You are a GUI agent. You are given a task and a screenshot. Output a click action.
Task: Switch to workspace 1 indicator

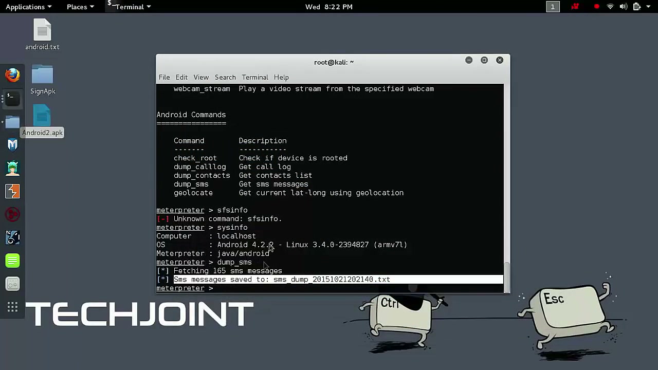coord(553,7)
